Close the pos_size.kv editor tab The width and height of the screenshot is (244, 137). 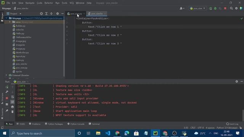(105, 14)
